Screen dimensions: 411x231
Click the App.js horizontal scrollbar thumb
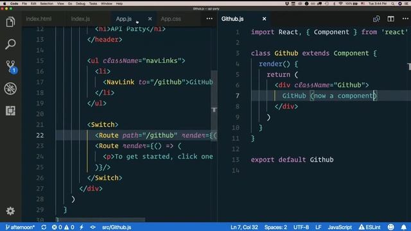coord(100,219)
